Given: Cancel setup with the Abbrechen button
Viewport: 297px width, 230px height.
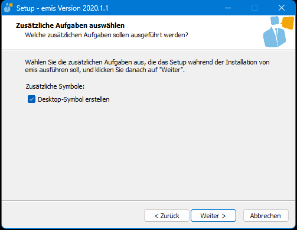Looking at the screenshot, I should pos(266,216).
